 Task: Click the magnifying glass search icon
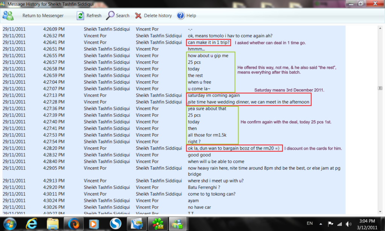pos(110,16)
